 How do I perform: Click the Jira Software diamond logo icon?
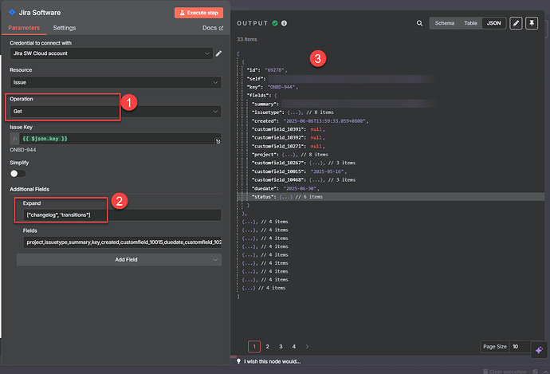(x=12, y=12)
